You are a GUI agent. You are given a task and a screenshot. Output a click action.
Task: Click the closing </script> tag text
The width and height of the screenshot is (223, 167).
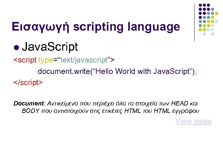point(28,83)
